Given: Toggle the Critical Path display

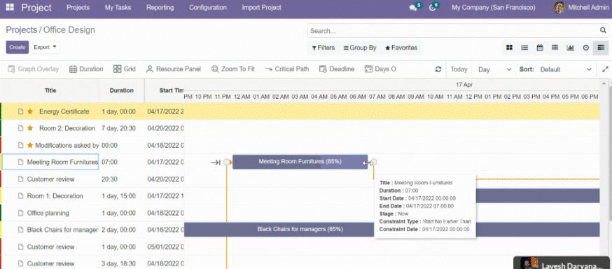Looking at the screenshot, I should click(x=286, y=69).
